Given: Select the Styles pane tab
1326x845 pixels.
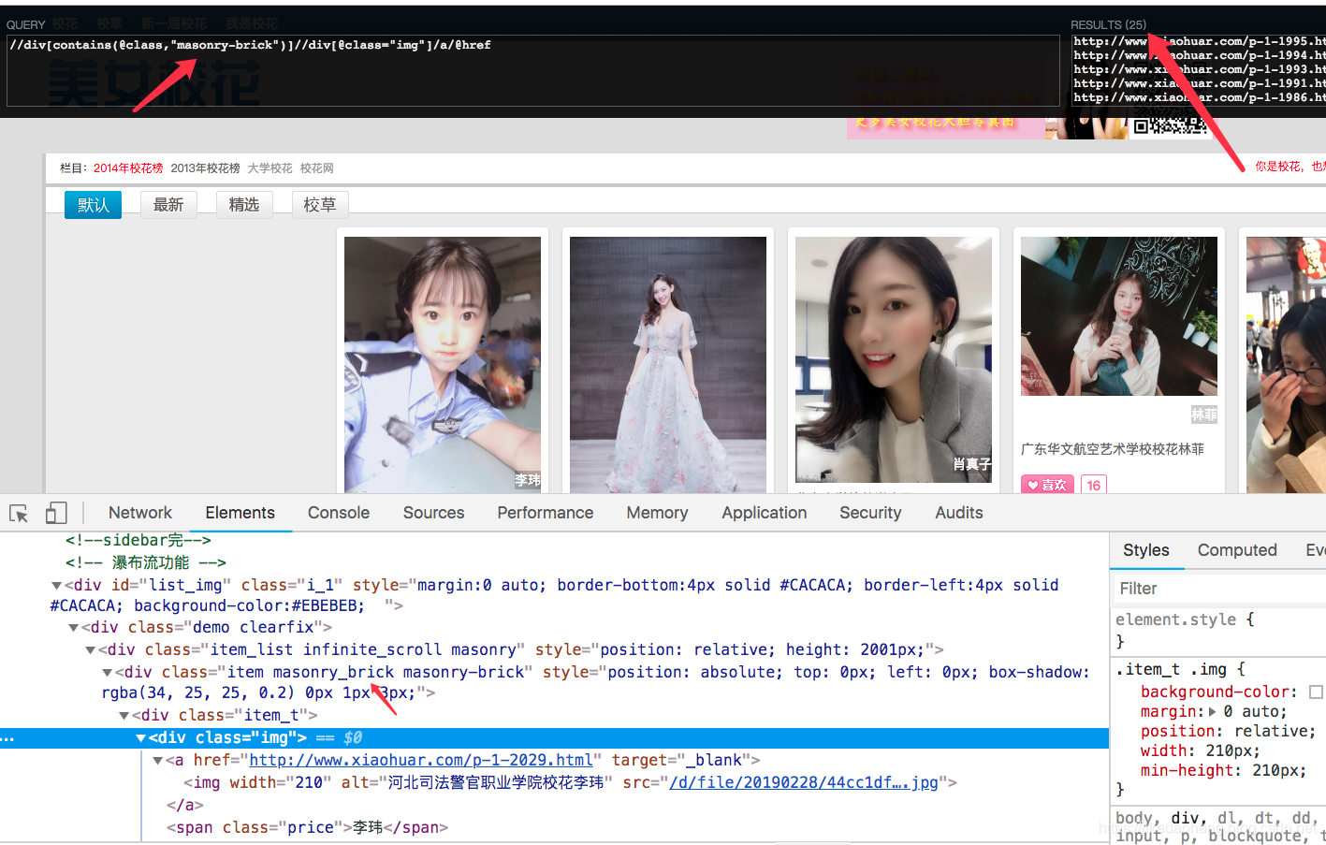Looking at the screenshot, I should [1146, 550].
